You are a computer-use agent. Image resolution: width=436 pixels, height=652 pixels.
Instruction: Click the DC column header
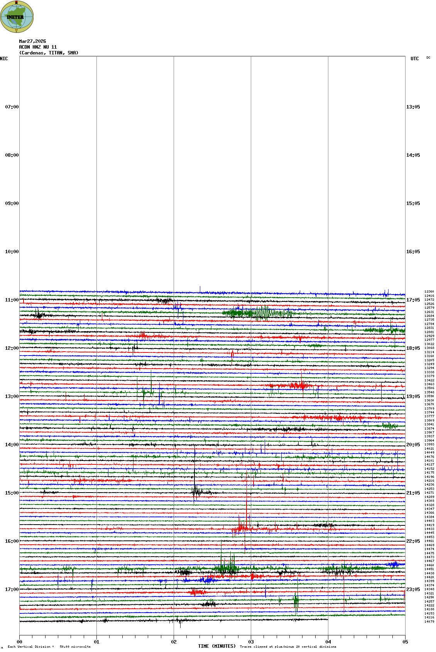pos(428,58)
